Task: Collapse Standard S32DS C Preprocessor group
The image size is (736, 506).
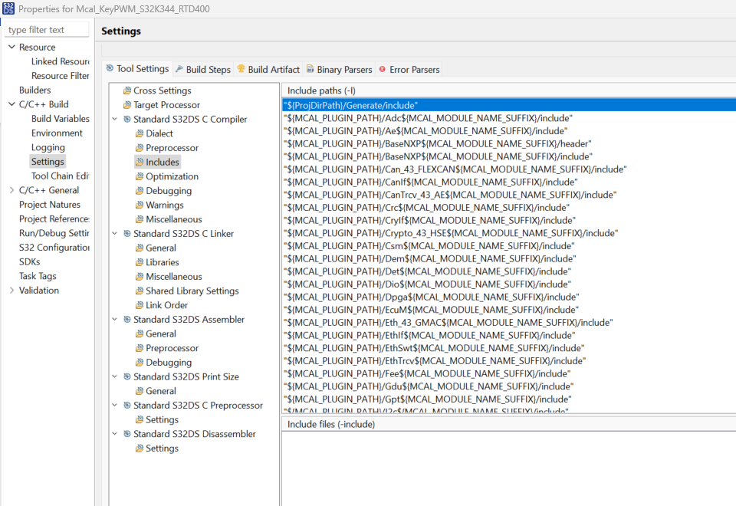Action: coord(114,406)
